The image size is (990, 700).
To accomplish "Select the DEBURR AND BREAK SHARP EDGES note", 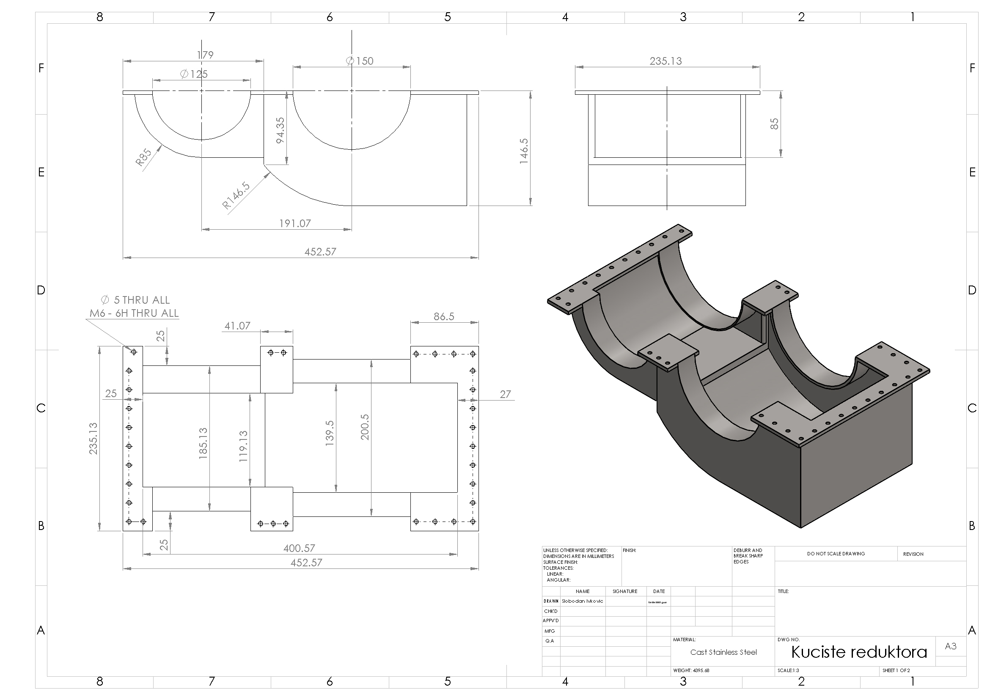I will point(748,556).
